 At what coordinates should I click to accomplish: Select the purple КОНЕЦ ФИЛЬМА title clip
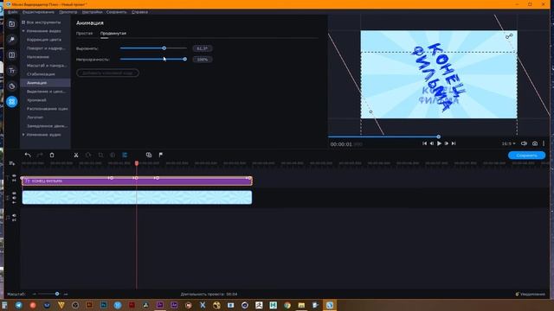point(137,181)
